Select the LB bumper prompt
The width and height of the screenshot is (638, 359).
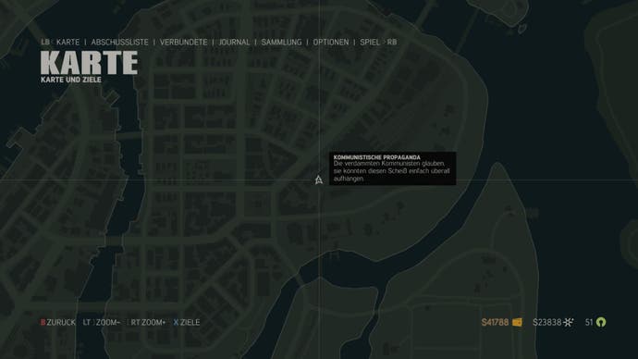point(45,42)
